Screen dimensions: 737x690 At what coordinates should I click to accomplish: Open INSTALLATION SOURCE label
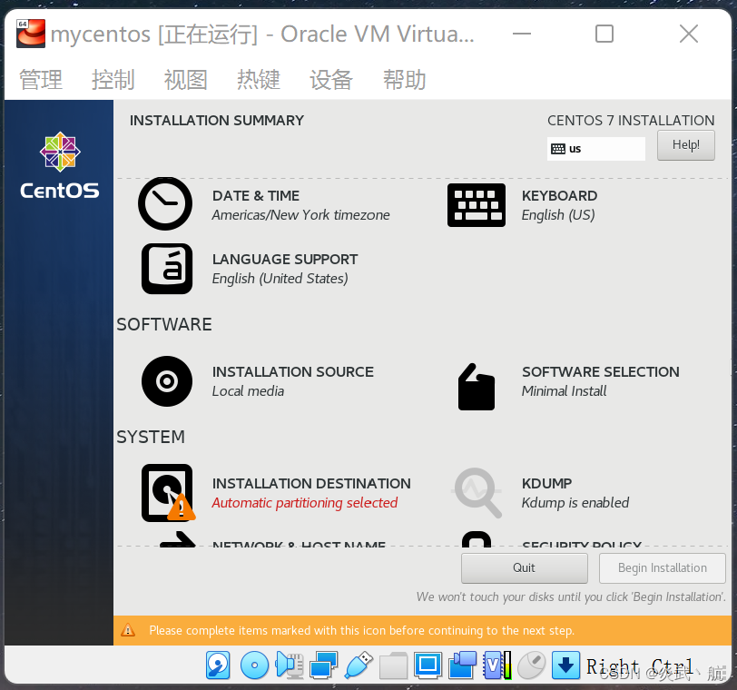293,372
